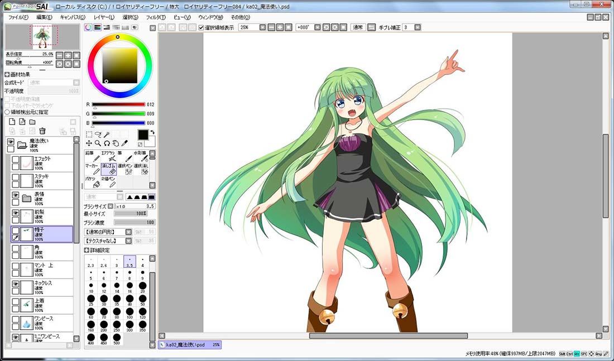This screenshot has height=361, width=614.
Task: Choose the 選択消し selection eraser
Action: pyautogui.click(x=141, y=169)
